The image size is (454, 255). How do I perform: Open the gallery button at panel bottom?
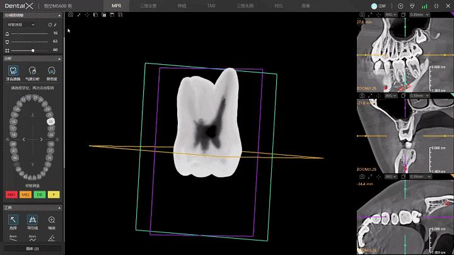click(x=32, y=249)
